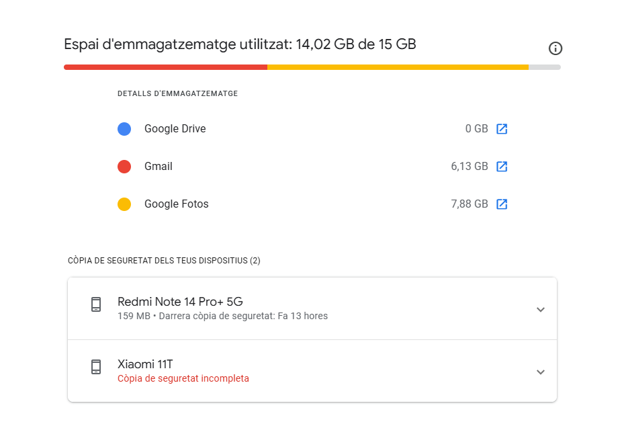626x424 pixels.
Task: Click the phone icon beside Xiaomi 11T
Action: pyautogui.click(x=96, y=367)
